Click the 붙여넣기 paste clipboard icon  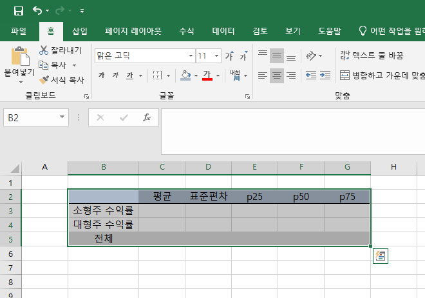click(x=19, y=57)
